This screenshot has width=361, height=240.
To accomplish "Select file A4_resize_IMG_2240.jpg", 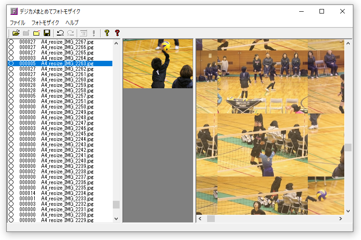I will click(x=67, y=161).
